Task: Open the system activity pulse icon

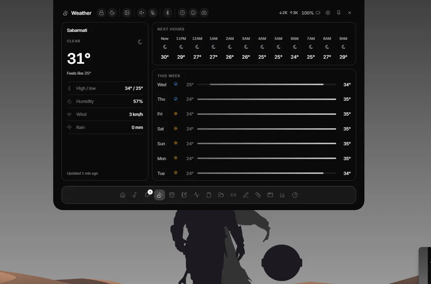Action: [197, 195]
